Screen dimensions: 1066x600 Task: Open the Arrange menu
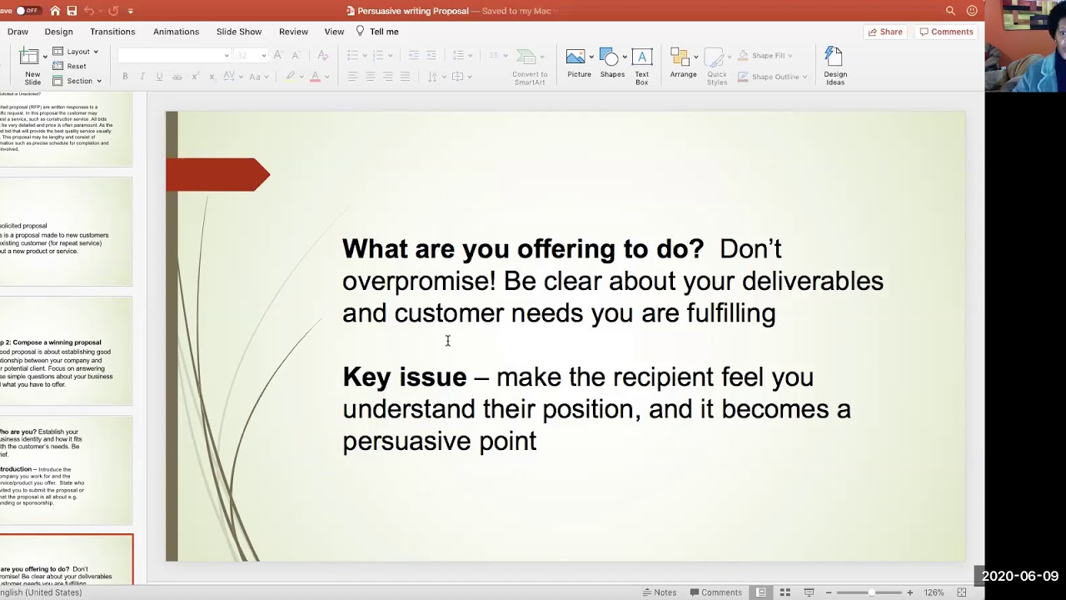[683, 64]
